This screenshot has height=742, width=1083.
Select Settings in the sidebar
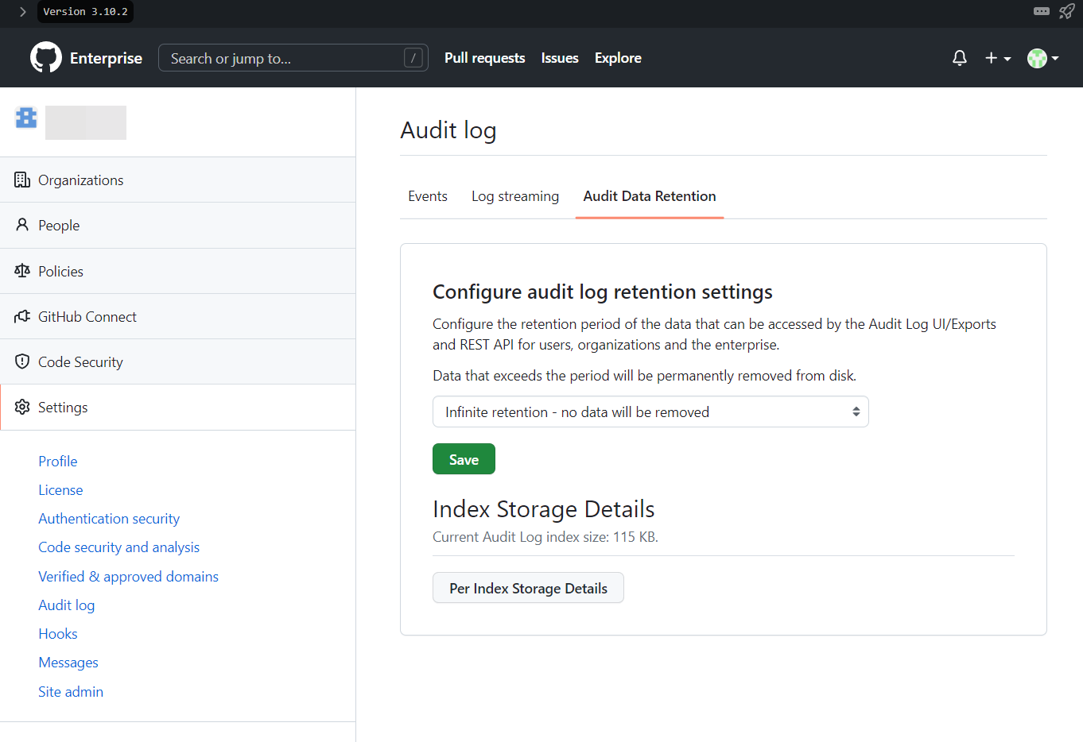coord(177,407)
